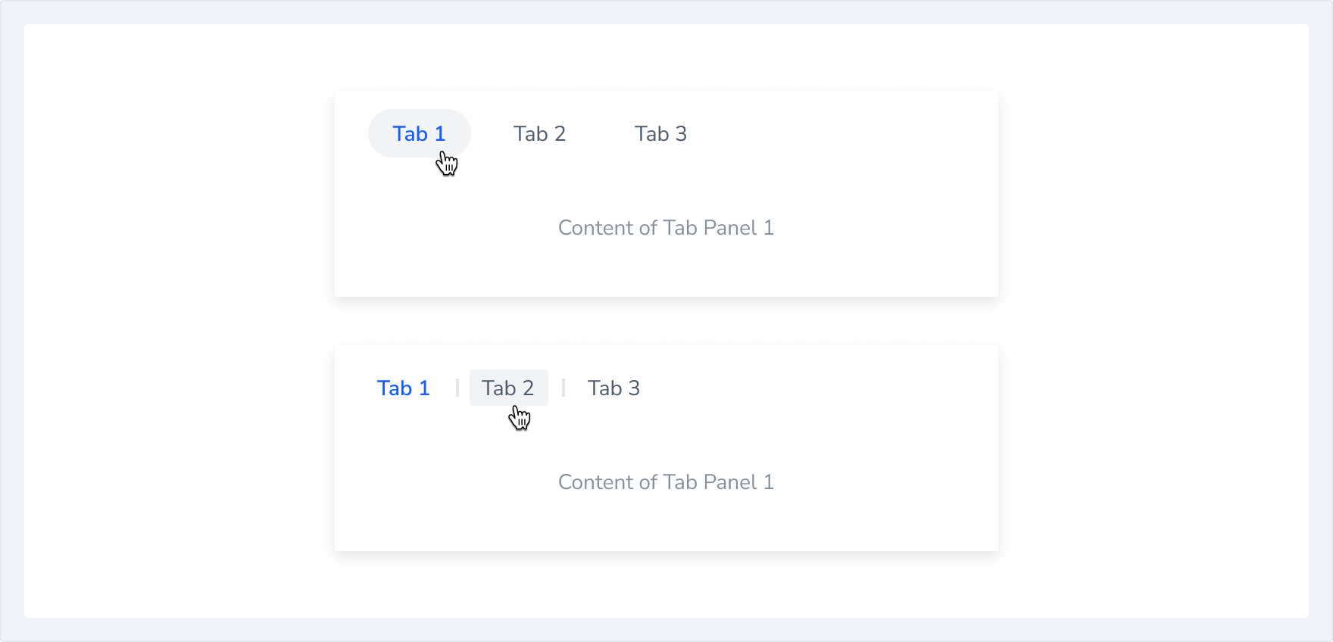Click the white gap between the two cards
1333x642 pixels.
(x=666, y=321)
